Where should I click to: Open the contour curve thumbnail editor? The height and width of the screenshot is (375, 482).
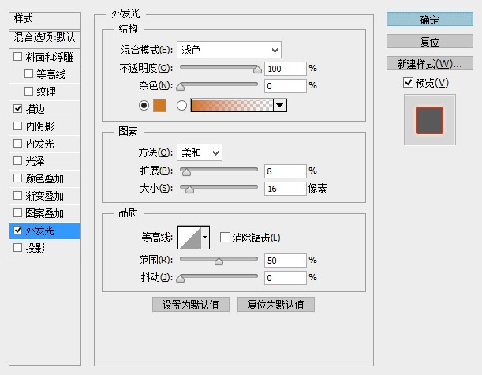[189, 238]
